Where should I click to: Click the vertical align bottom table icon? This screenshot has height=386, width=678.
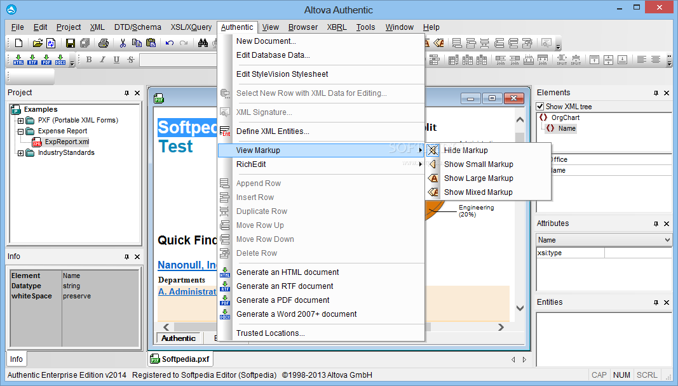click(622, 60)
